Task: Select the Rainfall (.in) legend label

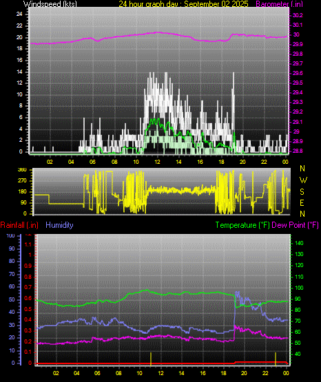Action: (x=19, y=225)
